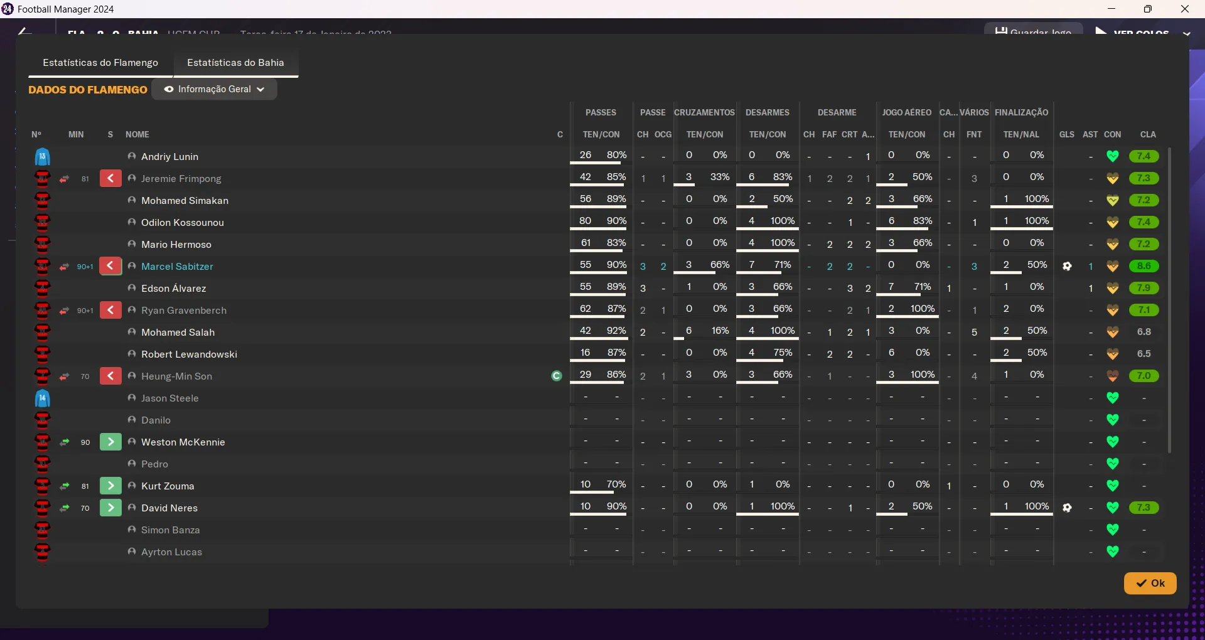Open Marcel Sabitzer player profile
The image size is (1205, 640).
click(x=177, y=267)
